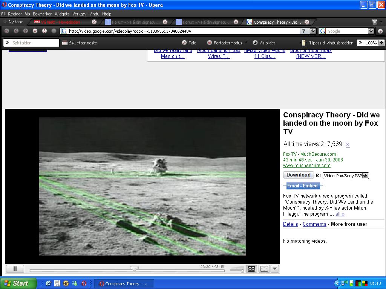This screenshot has height=289, width=386.
Task: Toggle Tilpass til vindusbredden fit width
Action: 328,43
